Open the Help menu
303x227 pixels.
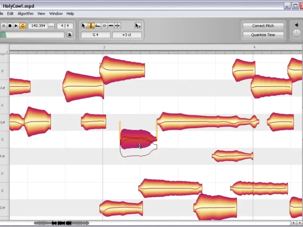[70, 14]
